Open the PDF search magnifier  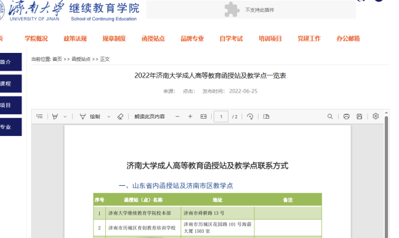point(330,116)
